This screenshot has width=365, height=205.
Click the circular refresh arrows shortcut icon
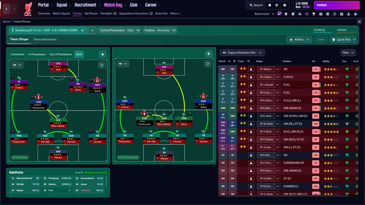point(307,14)
